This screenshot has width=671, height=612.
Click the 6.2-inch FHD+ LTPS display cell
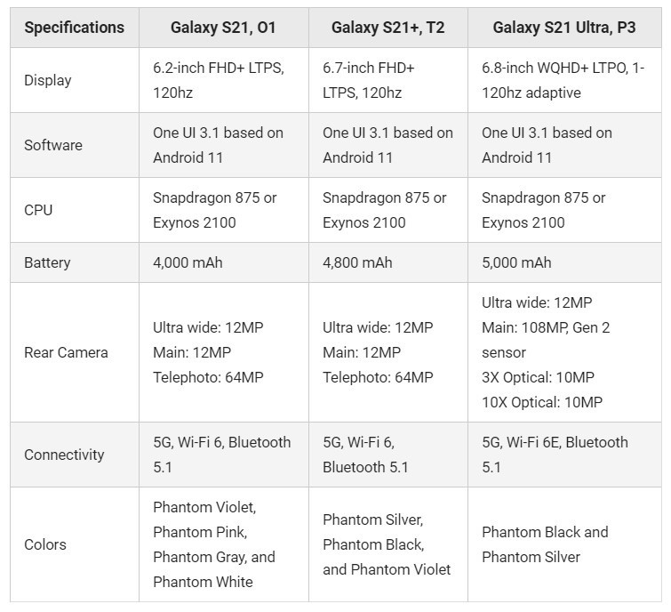click(x=218, y=80)
